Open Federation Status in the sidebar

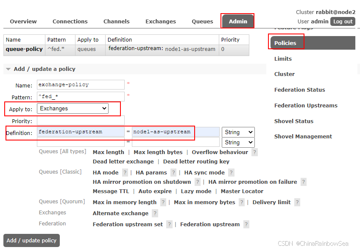tap(299, 90)
